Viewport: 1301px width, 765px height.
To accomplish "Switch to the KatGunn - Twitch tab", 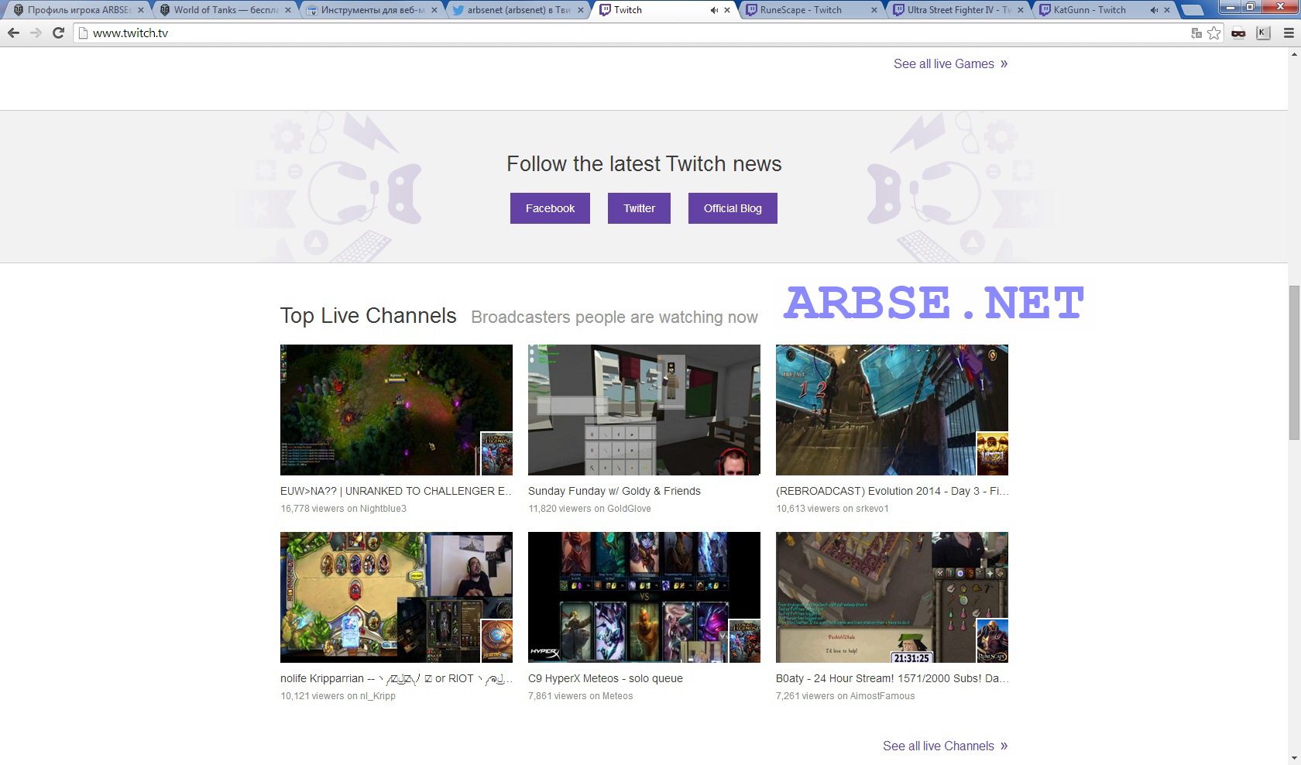I will [x=1105, y=10].
